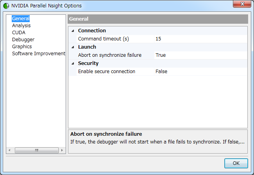Select General in the category list
Viewport: 254px width, 175px height.
pos(21,18)
